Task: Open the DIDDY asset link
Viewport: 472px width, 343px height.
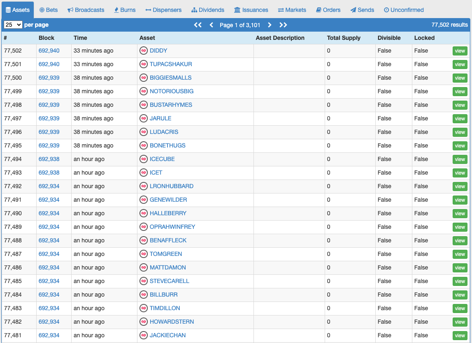Action: (x=158, y=51)
